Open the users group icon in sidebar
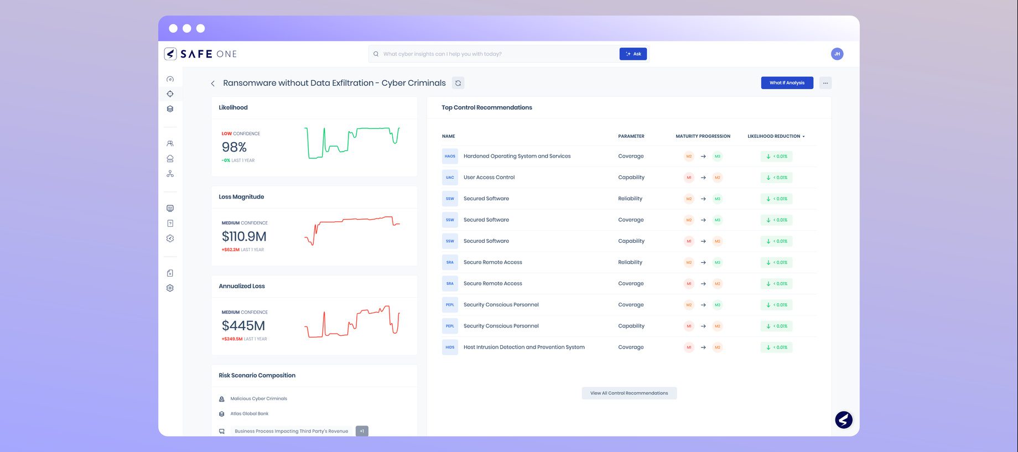1018x452 pixels. pyautogui.click(x=170, y=144)
